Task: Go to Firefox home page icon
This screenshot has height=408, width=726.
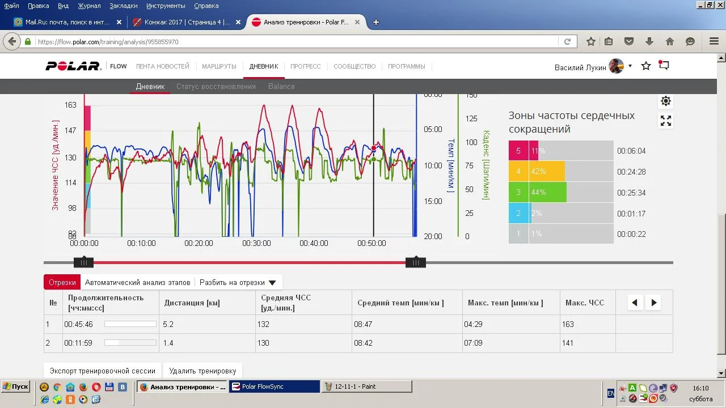Action: pos(670,41)
